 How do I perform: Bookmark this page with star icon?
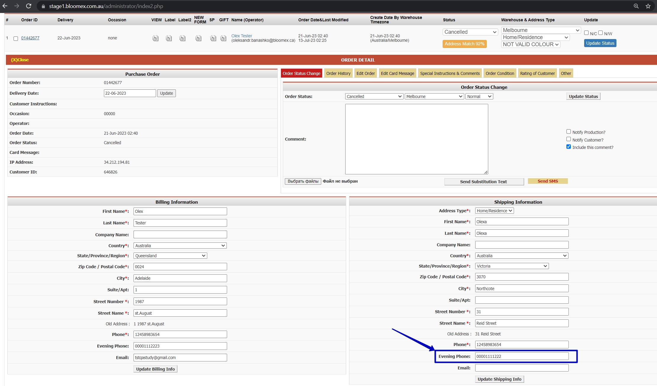click(648, 6)
